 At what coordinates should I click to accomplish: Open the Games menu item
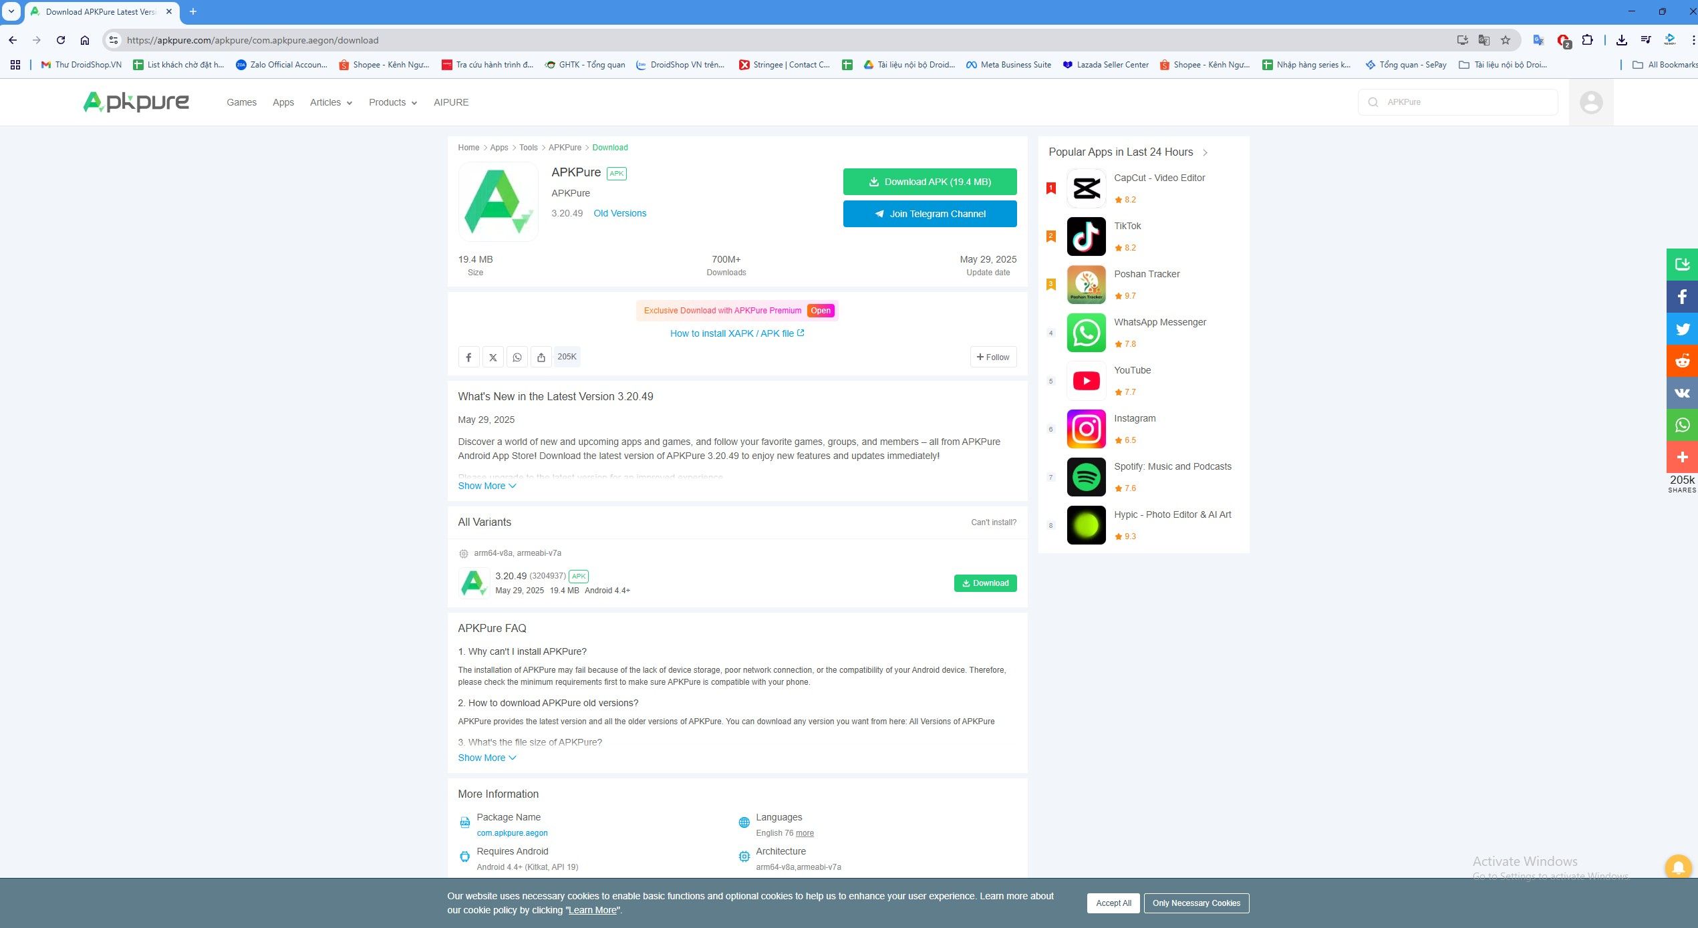coord(241,102)
